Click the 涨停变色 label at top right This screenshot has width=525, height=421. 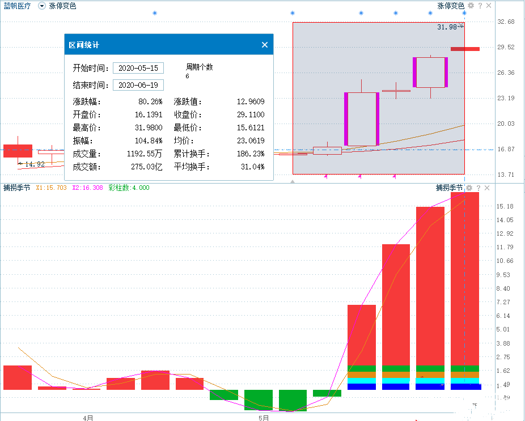coord(451,6)
